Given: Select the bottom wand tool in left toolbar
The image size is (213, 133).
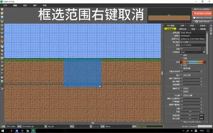Looking at the screenshot, I should click(2, 89).
